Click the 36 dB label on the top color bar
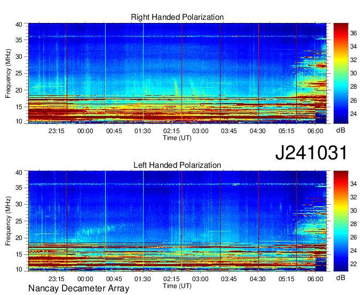Screen dimensions: 363x295 pyautogui.click(x=353, y=33)
